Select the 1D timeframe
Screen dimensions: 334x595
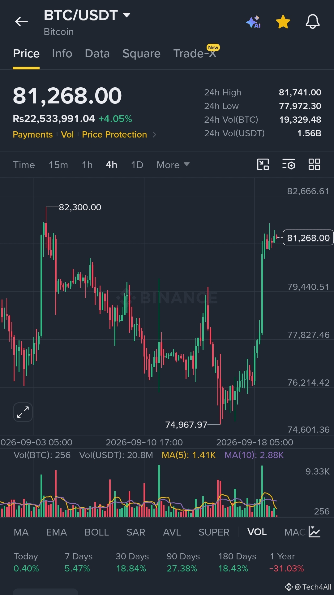click(x=137, y=165)
